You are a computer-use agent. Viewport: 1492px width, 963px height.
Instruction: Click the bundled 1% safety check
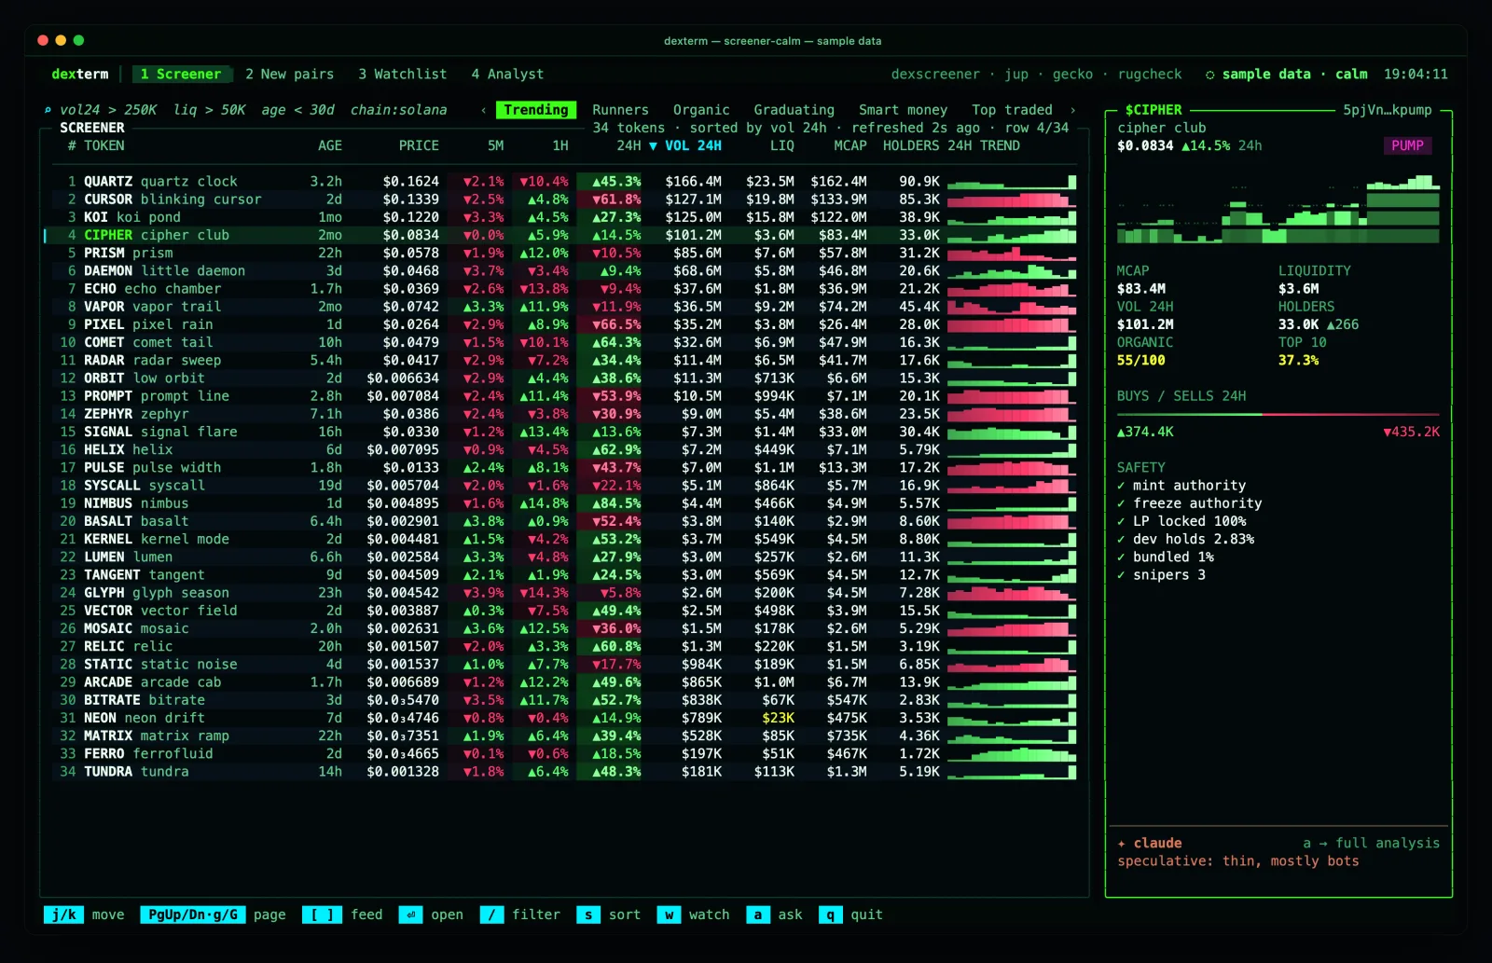(1166, 557)
